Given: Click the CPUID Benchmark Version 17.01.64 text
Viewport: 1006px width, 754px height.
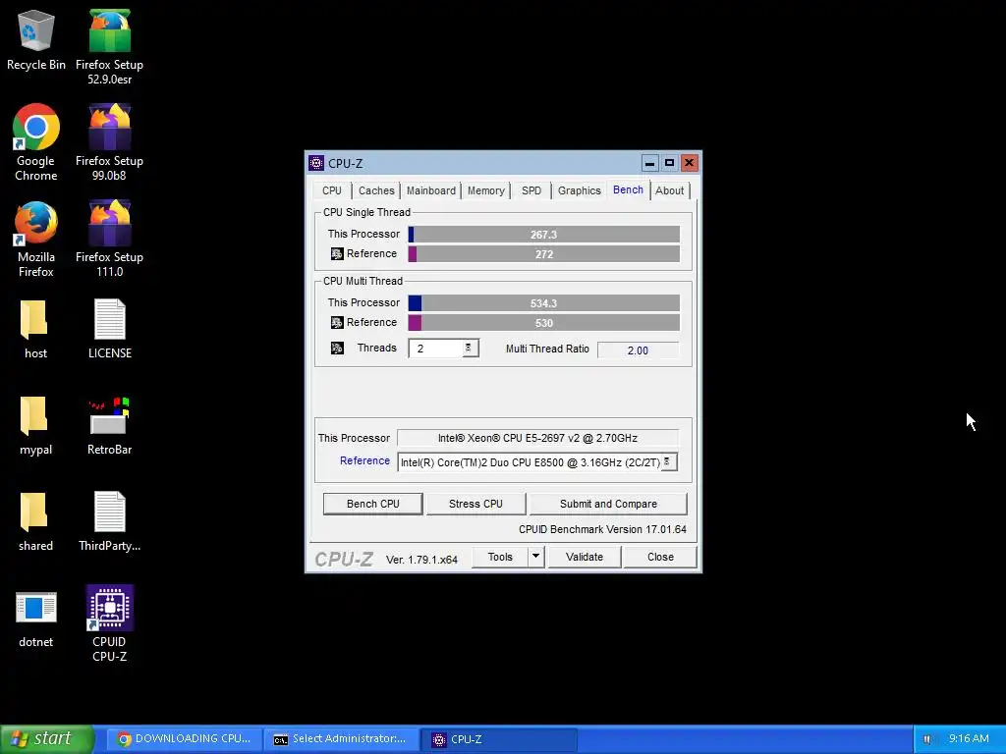Looking at the screenshot, I should (602, 529).
